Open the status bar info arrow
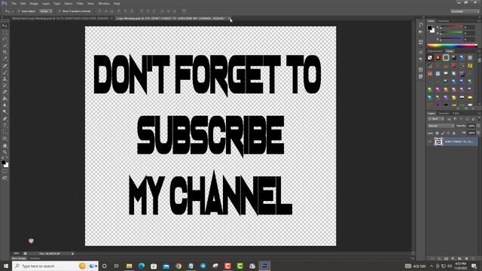This screenshot has width=482, height=271. (x=72, y=254)
